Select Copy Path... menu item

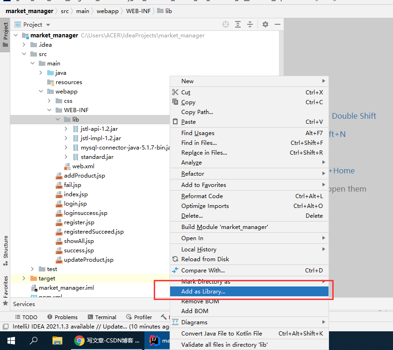click(249, 112)
